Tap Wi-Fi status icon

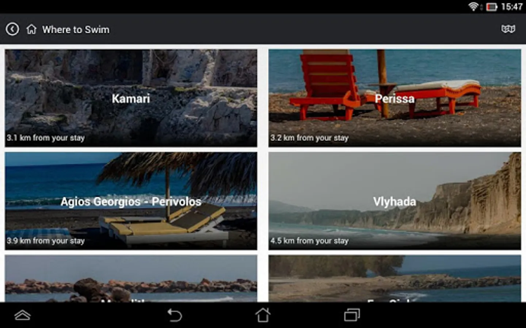coord(473,7)
